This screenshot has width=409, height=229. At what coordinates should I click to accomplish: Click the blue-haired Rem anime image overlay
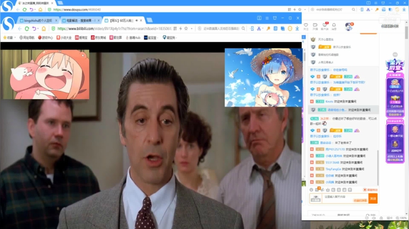coord(264,78)
